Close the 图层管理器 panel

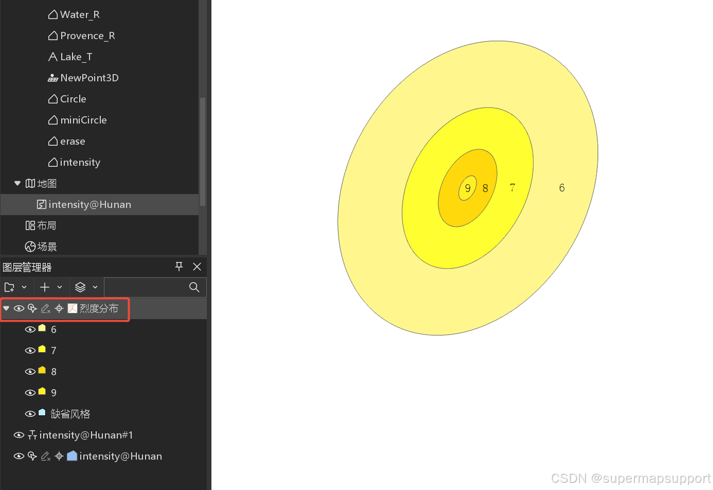point(197,266)
